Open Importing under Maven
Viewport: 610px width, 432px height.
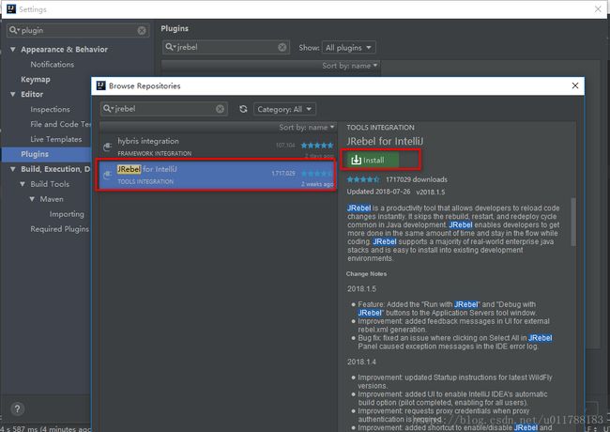click(67, 214)
